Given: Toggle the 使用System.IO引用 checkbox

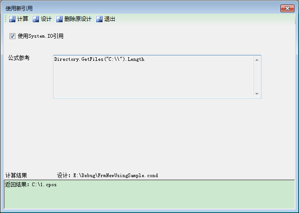Looking at the screenshot, I should (x=12, y=36).
